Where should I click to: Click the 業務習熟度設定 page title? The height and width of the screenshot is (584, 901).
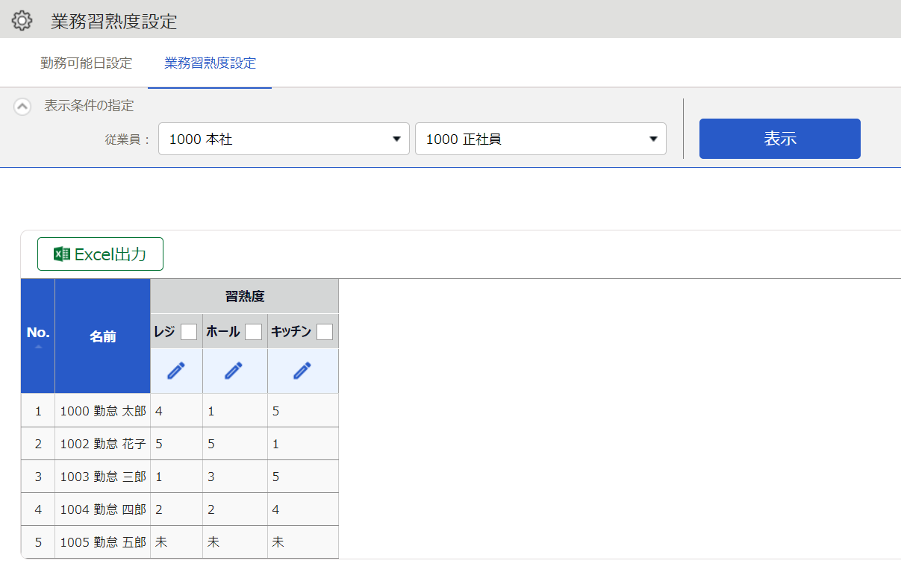(x=114, y=21)
